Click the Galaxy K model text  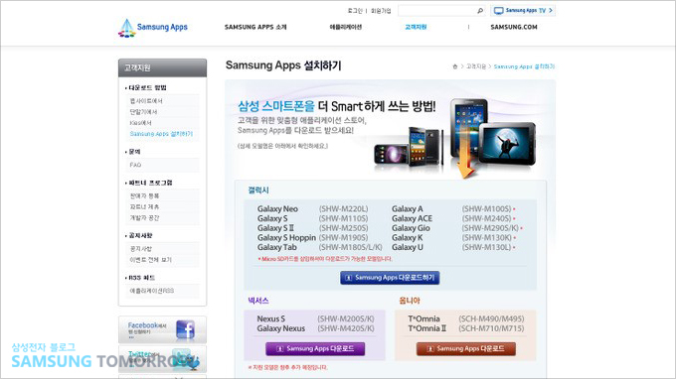click(x=407, y=237)
